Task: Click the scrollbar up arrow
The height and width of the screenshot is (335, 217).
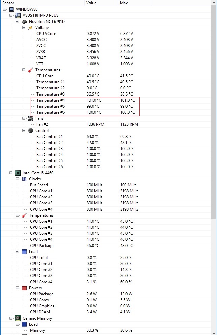Action: tap(214, 3)
